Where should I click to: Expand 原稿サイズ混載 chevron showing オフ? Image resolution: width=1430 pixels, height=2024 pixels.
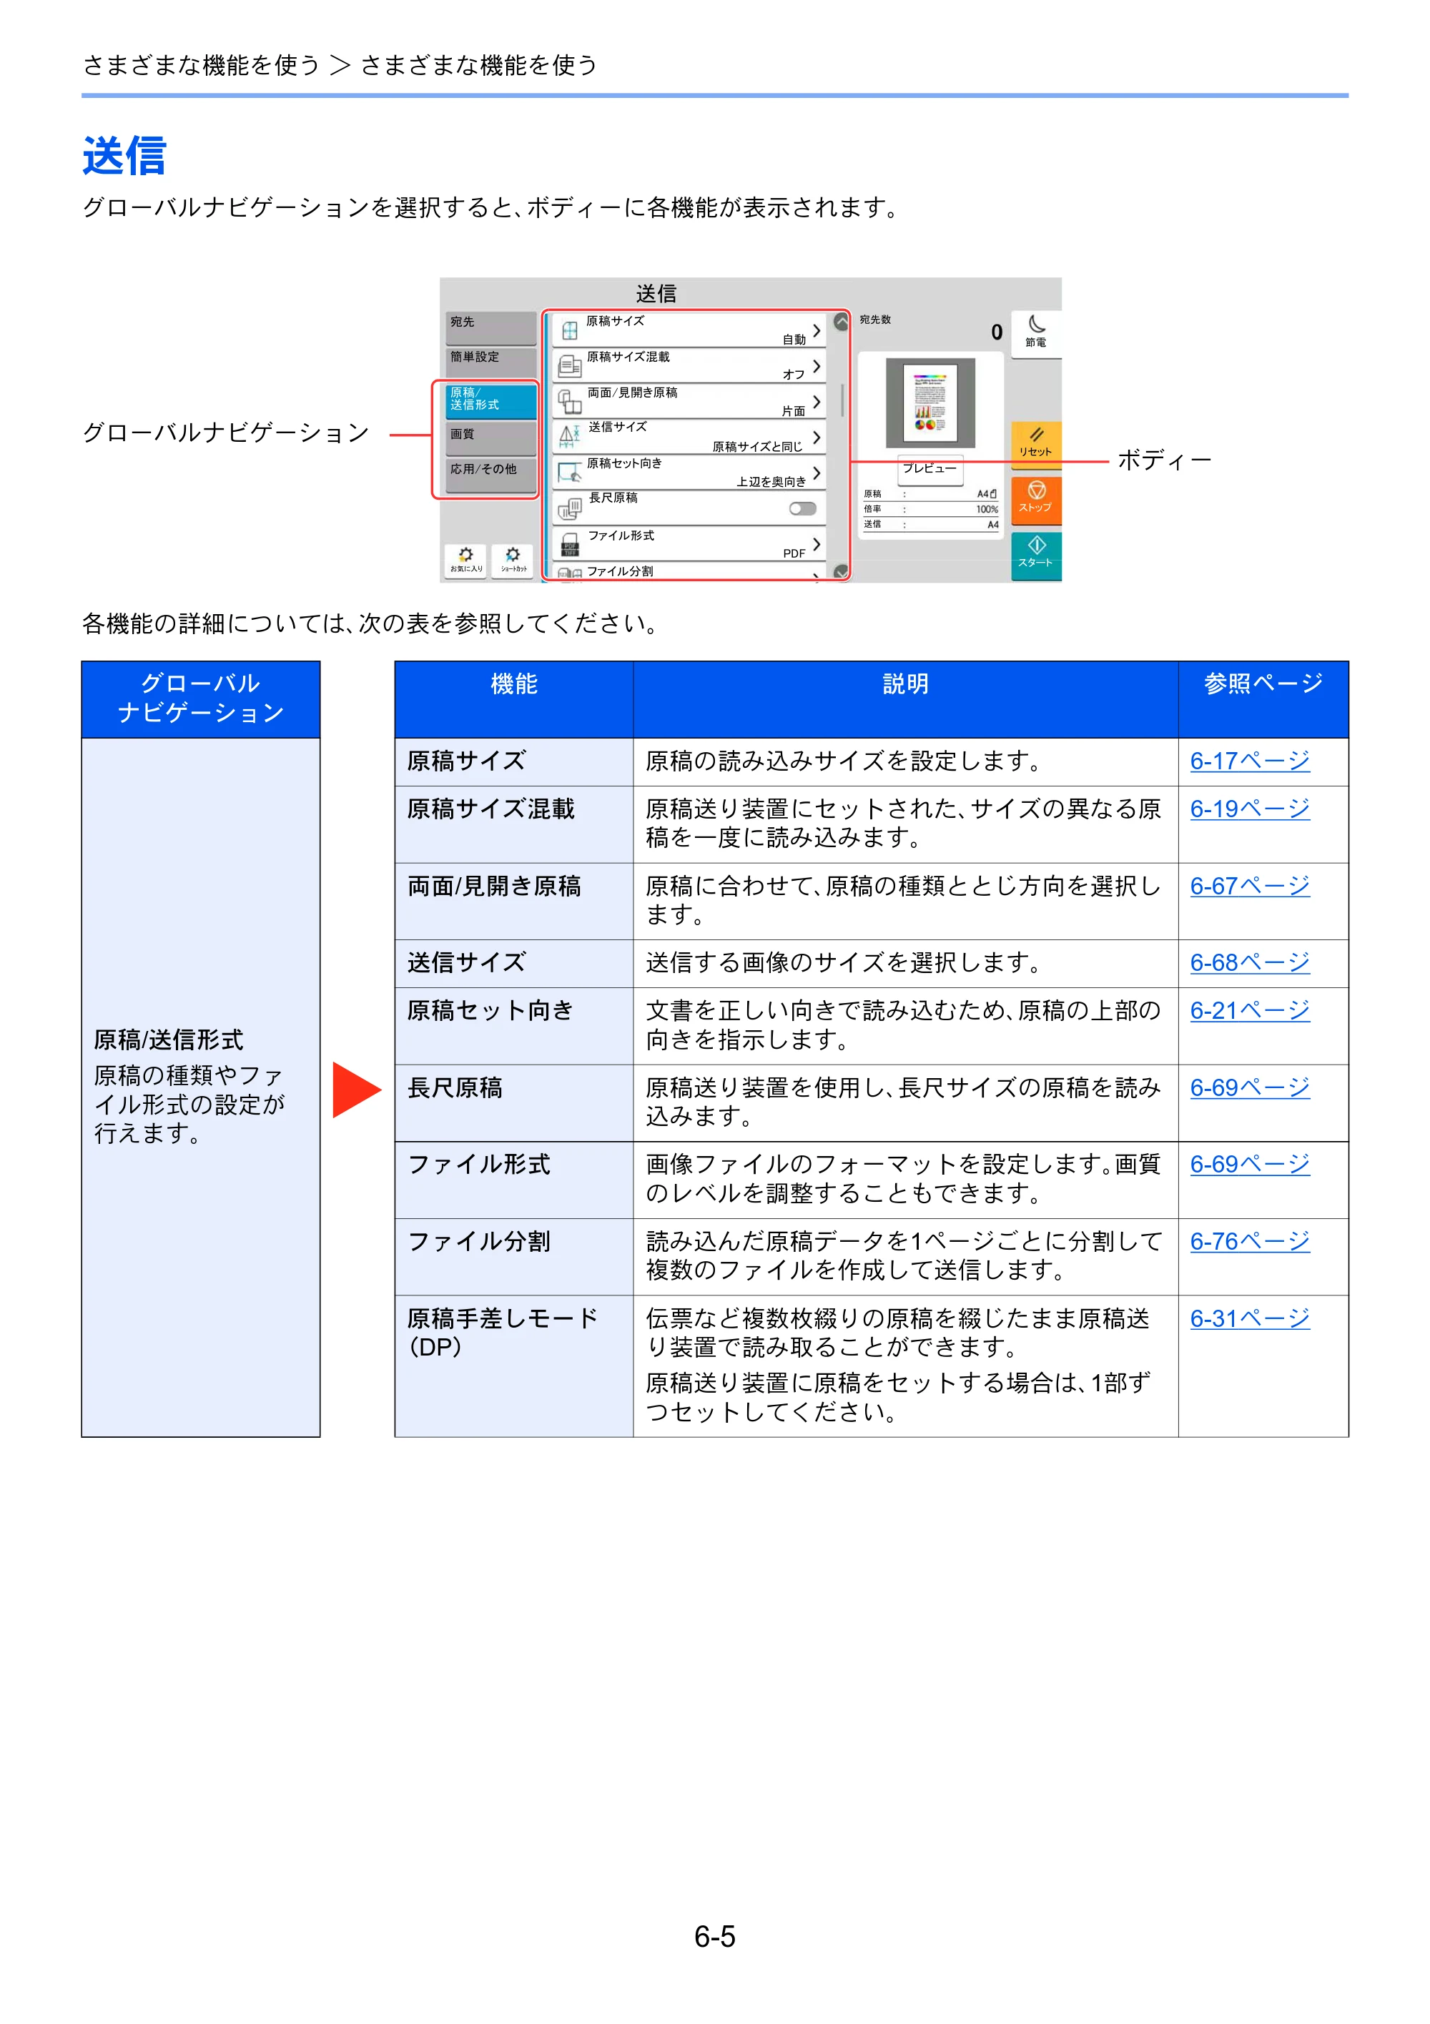(x=817, y=366)
